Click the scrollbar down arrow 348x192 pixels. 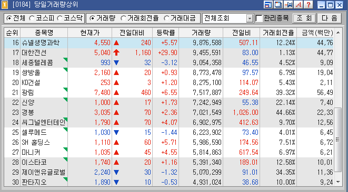coord(338,182)
